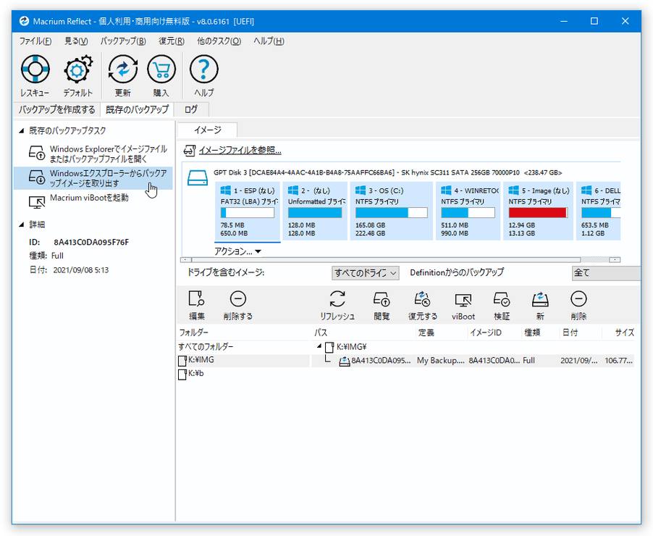
Task: Select the 4 - WINRETOOLS partition block
Action: (468, 211)
